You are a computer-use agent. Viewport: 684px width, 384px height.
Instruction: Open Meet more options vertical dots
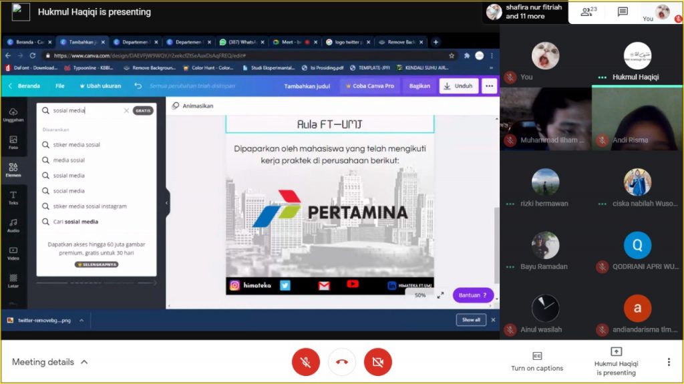click(669, 362)
